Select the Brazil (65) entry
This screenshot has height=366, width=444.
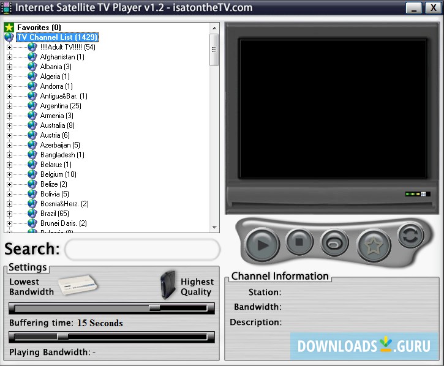click(55, 213)
